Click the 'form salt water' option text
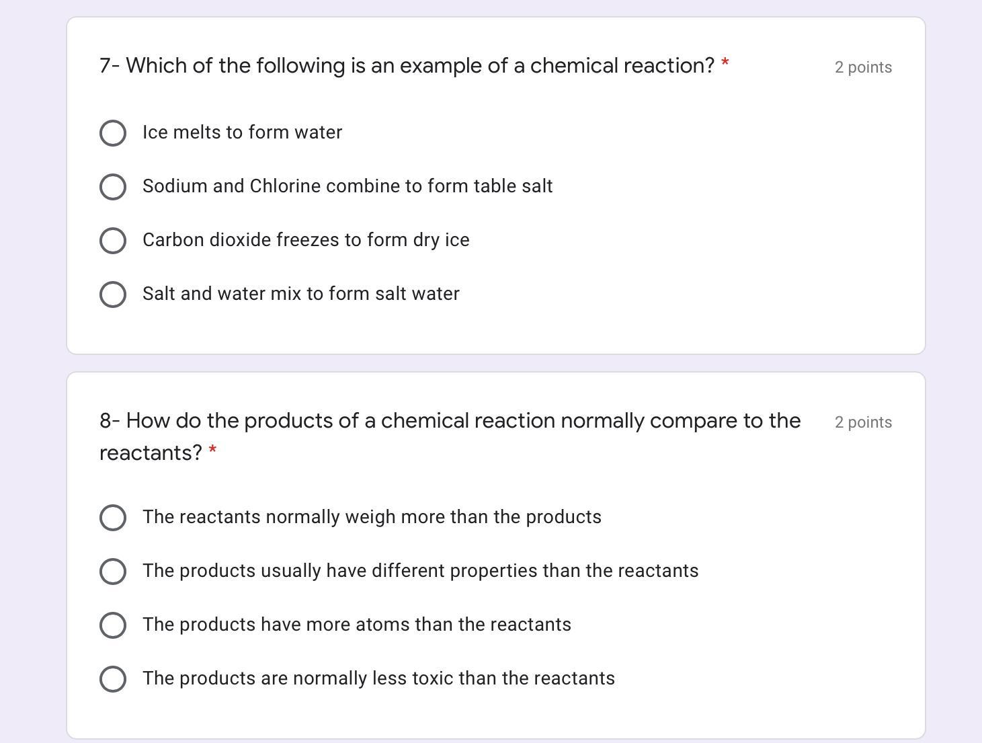Viewport: 982px width, 743px height. pos(301,294)
